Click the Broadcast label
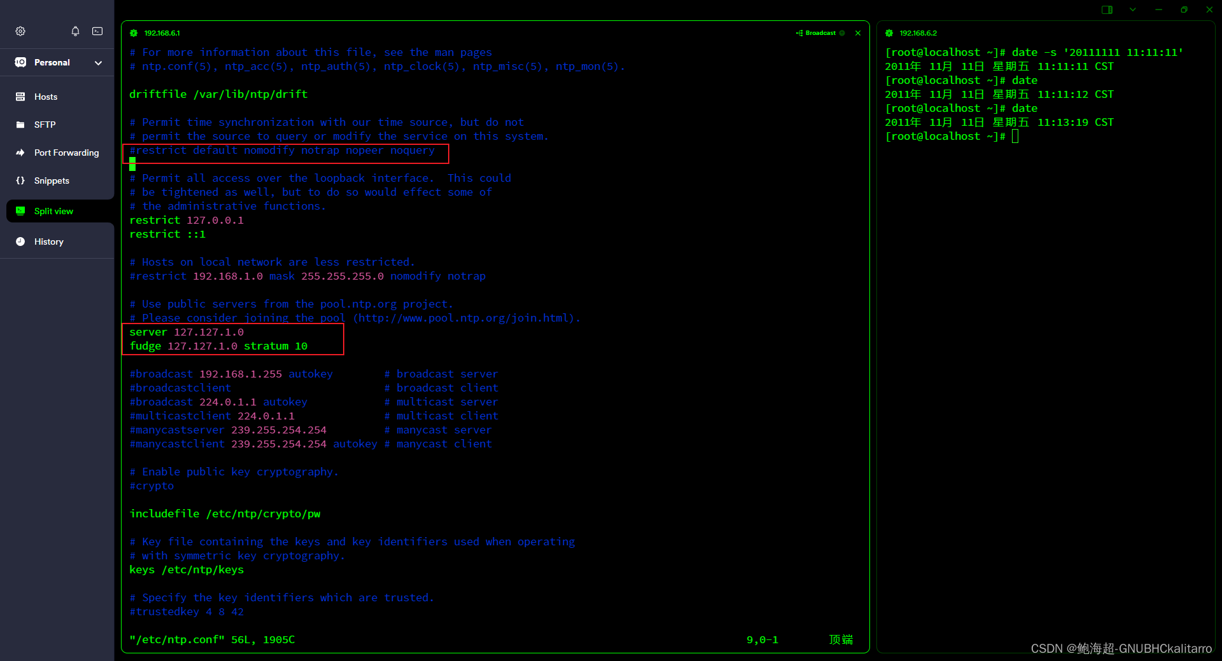Viewport: 1222px width, 661px height. (821, 32)
